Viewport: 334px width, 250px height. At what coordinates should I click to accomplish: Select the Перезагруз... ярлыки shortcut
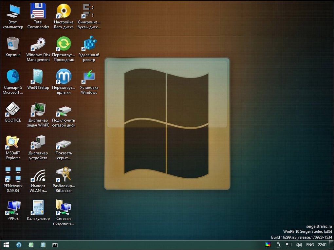(64, 82)
